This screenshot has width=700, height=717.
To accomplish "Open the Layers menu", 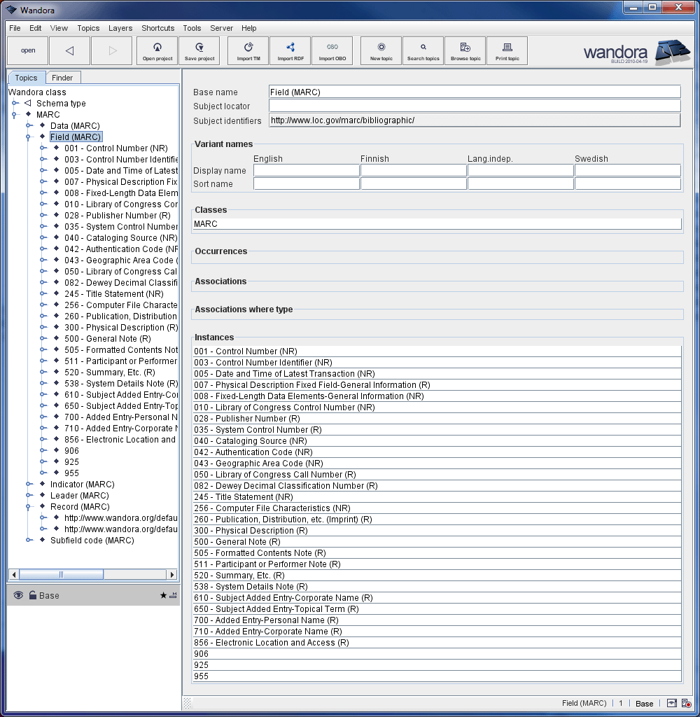I will [120, 28].
